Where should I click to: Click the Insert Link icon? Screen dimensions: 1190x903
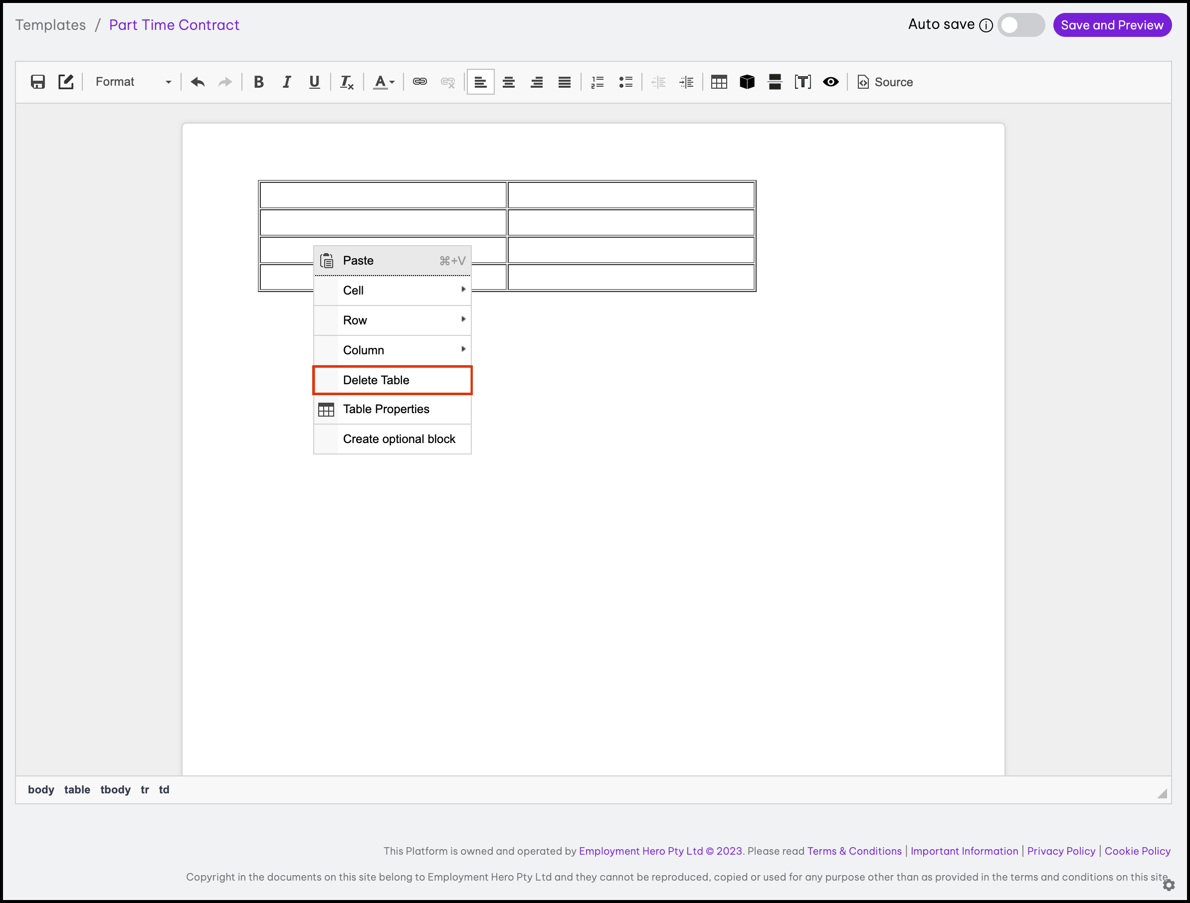[419, 82]
